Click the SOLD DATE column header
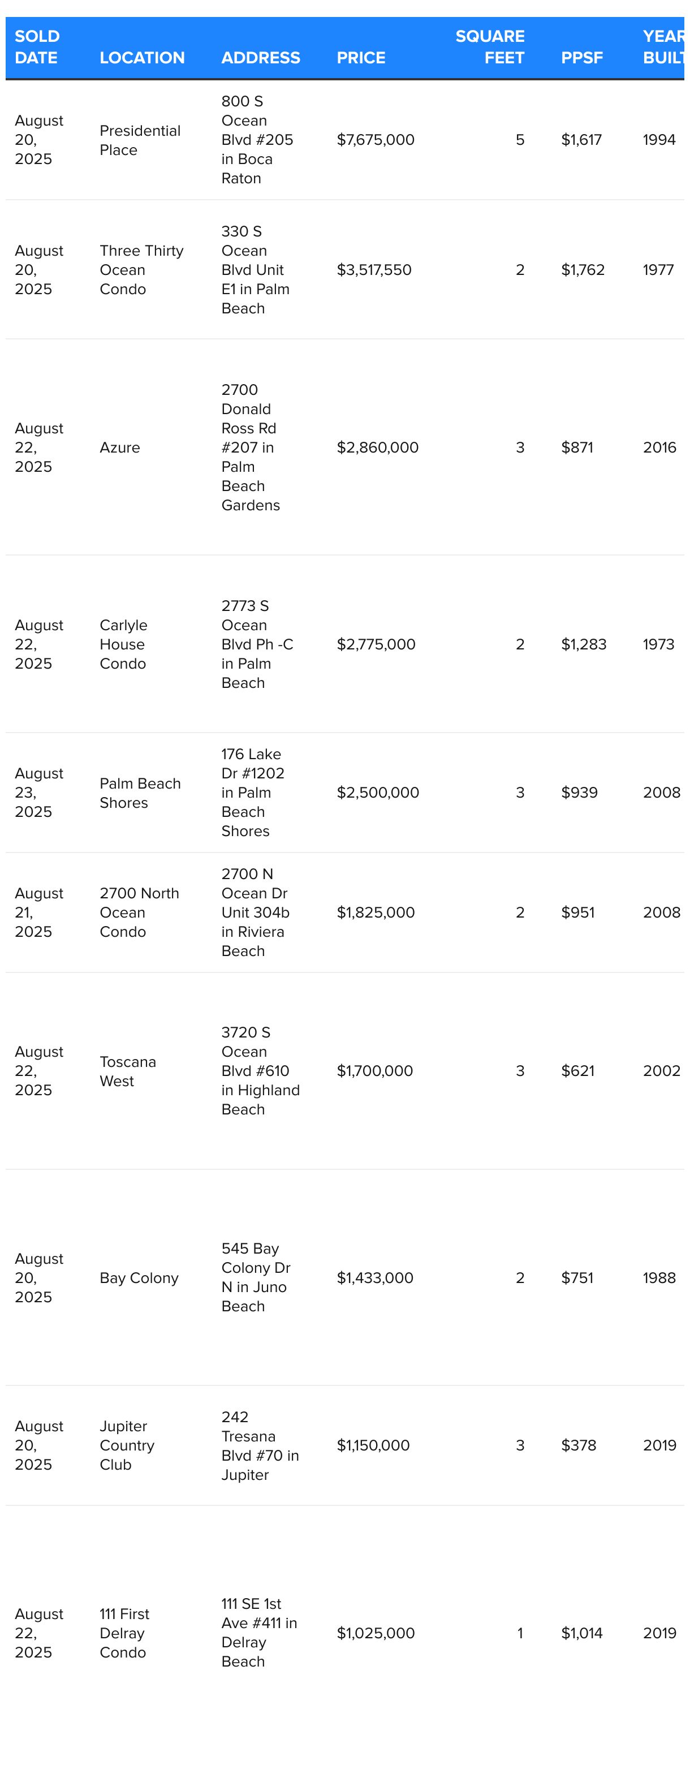 [x=38, y=46]
